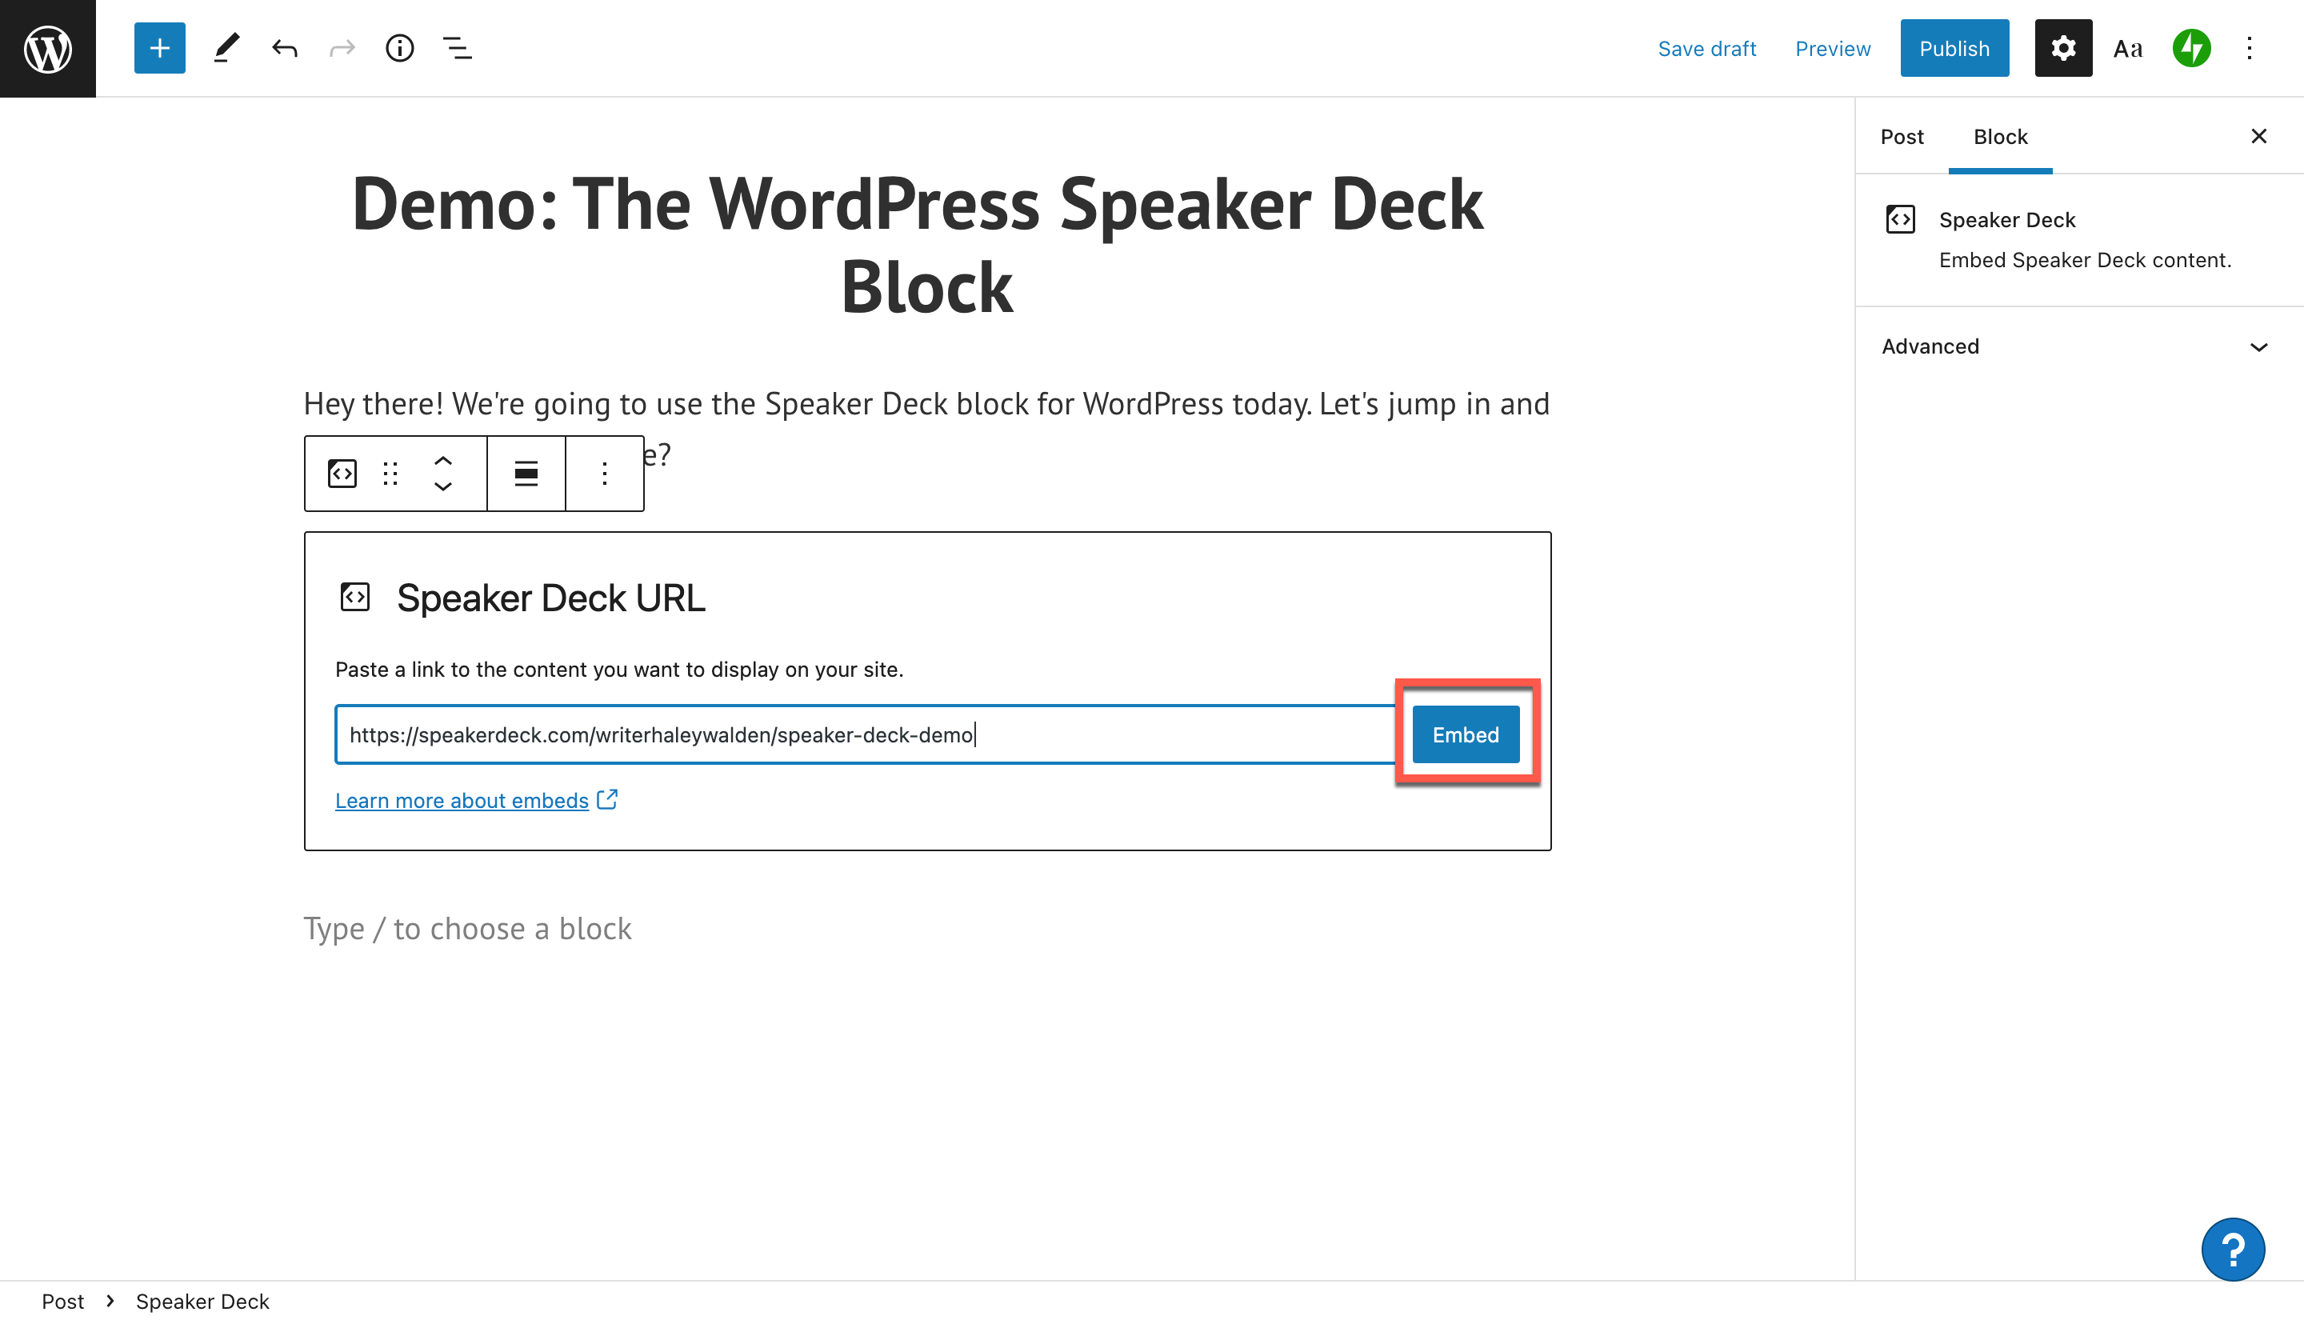Click the Undo arrow icon
The width and height of the screenshot is (2304, 1320).
[284, 48]
